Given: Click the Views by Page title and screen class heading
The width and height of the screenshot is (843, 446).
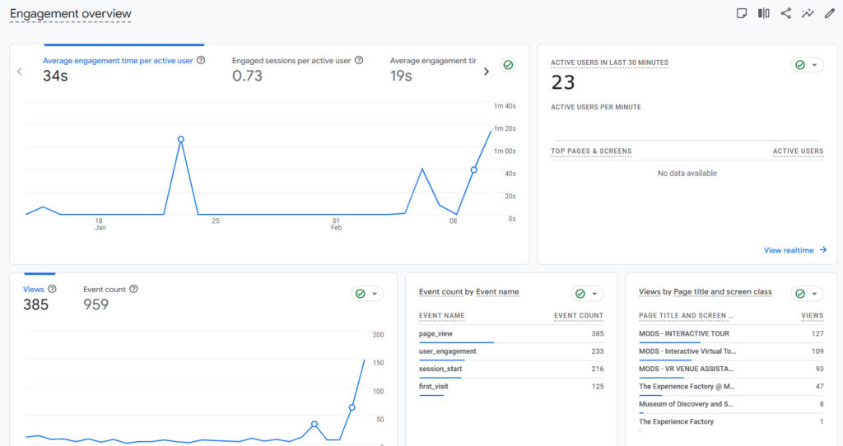Looking at the screenshot, I should [705, 292].
